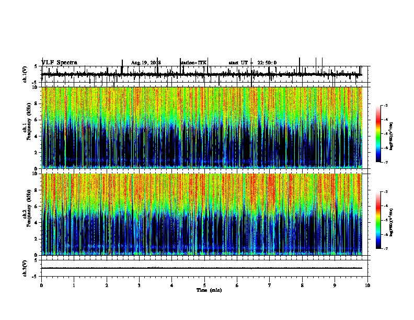
Task: Click the "ch.1(V)" axis label at top
Action: tap(25, 74)
